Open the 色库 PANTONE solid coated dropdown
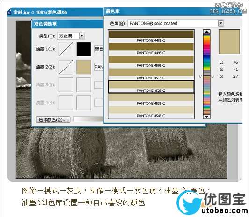The image size is (249, 217). (x=221, y=23)
